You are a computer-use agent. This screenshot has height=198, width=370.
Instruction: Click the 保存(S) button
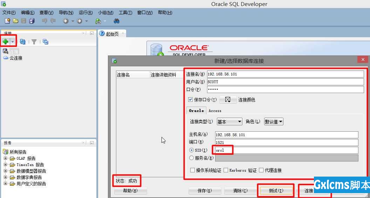(x=205, y=190)
